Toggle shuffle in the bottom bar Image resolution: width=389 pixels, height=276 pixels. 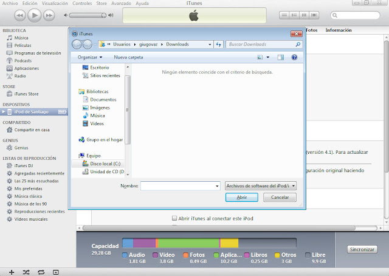point(26,272)
